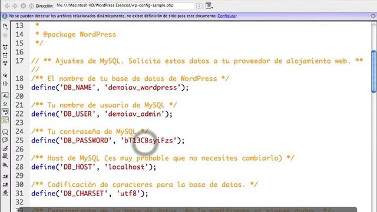Toggle Word Wrap in code view
This screenshot has width=377, height=212.
tap(5, 112)
